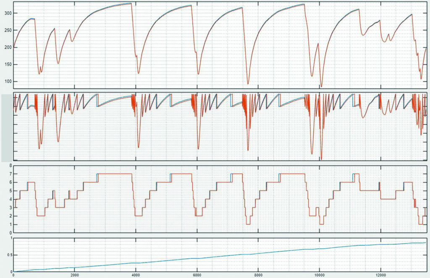Click the right end of bottom blue line

pos(425,243)
